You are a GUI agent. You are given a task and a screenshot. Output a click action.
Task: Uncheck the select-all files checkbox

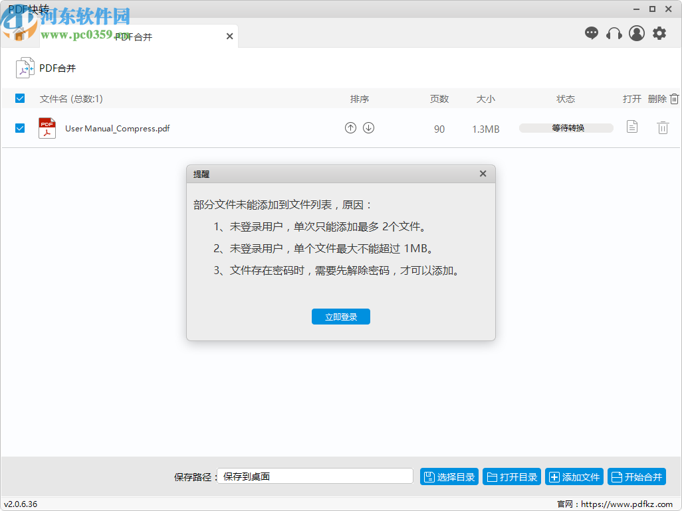click(20, 98)
